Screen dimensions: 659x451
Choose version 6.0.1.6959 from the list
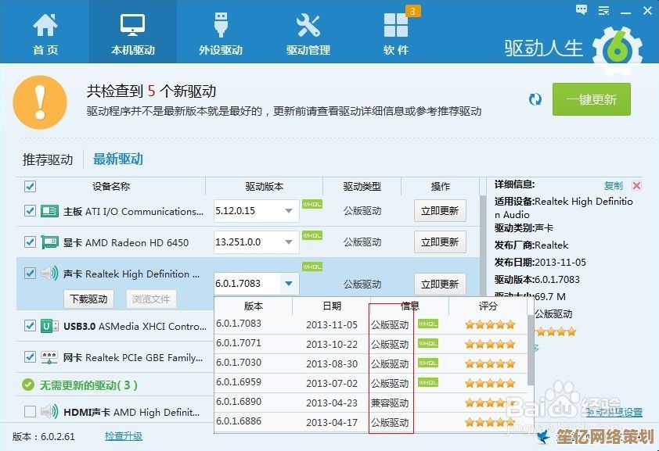pyautogui.click(x=238, y=381)
